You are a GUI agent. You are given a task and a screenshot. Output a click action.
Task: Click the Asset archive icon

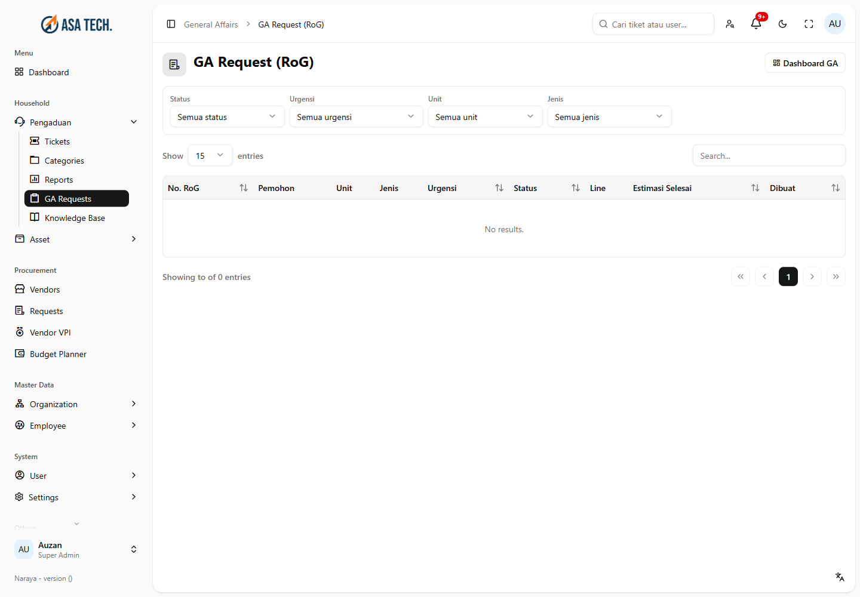pos(20,239)
